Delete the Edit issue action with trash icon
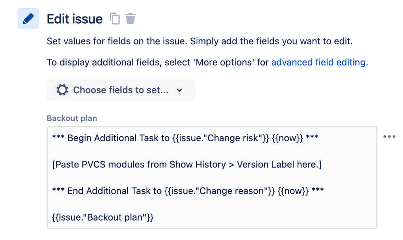Viewport: 403px width, 240px height. (130, 19)
